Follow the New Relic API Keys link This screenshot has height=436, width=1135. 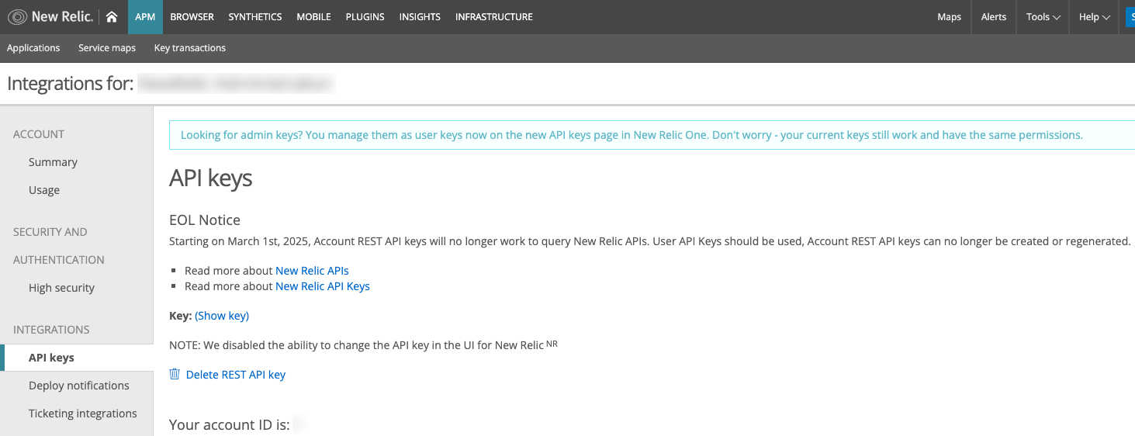point(322,286)
